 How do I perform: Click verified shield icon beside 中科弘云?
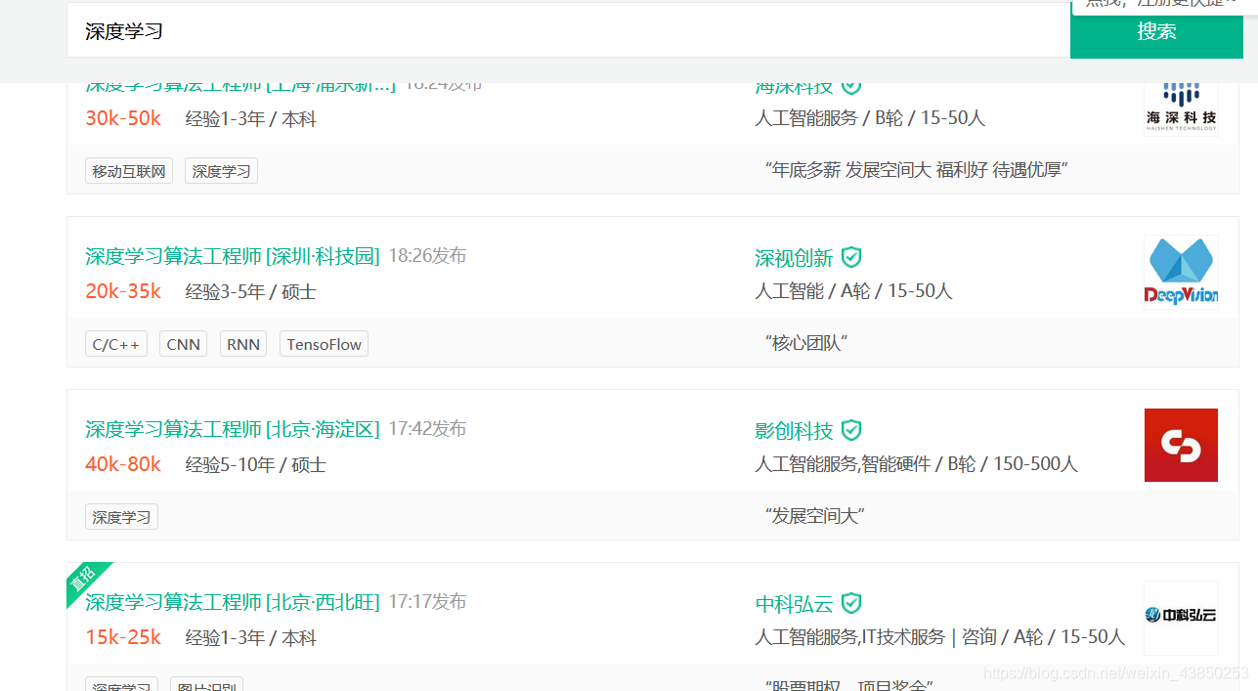[x=851, y=603]
